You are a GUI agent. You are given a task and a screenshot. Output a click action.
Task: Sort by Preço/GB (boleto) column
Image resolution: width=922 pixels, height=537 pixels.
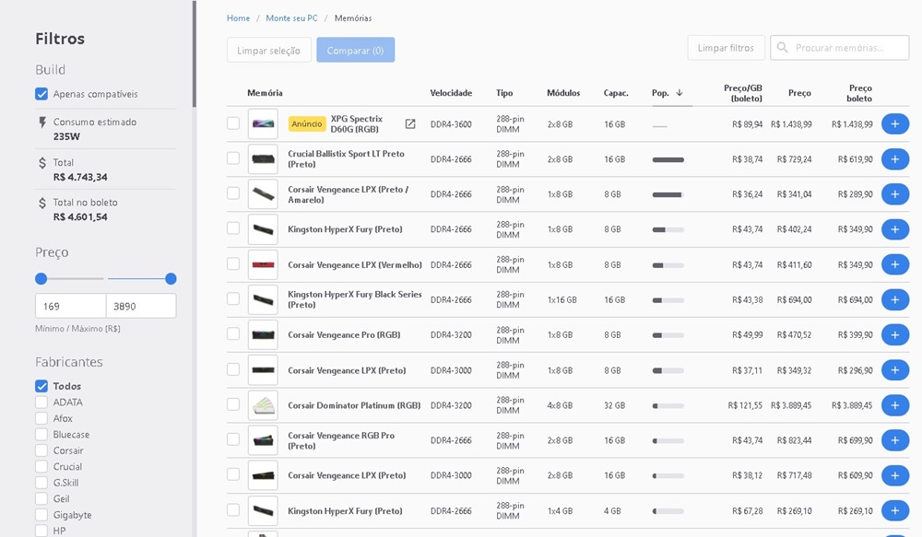pyautogui.click(x=742, y=93)
